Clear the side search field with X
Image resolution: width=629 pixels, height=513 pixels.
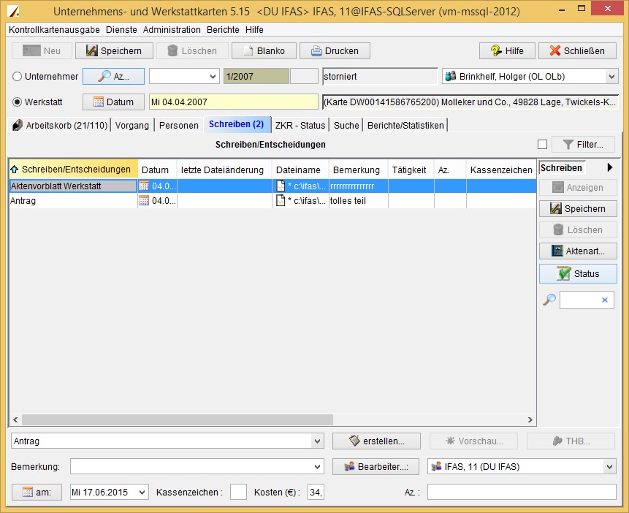pos(605,300)
